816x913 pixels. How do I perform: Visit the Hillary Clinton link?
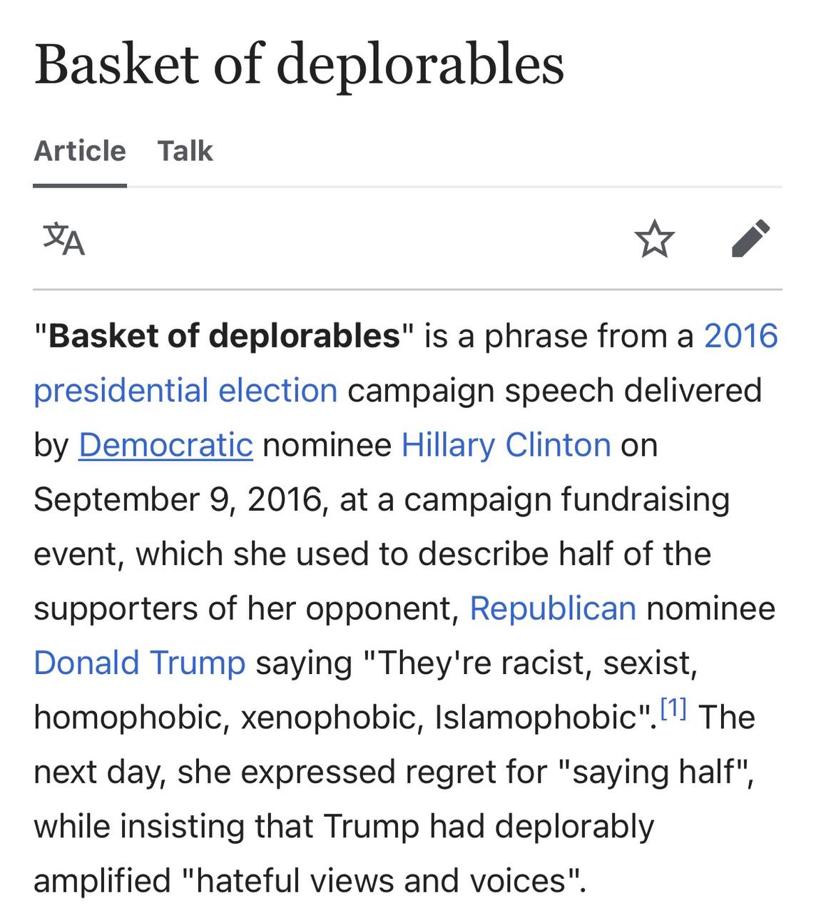[x=506, y=445]
